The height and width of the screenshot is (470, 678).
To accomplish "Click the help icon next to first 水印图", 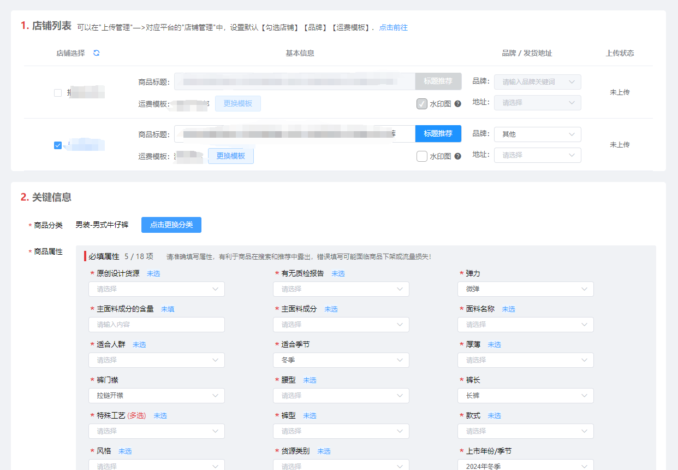I will tap(457, 103).
